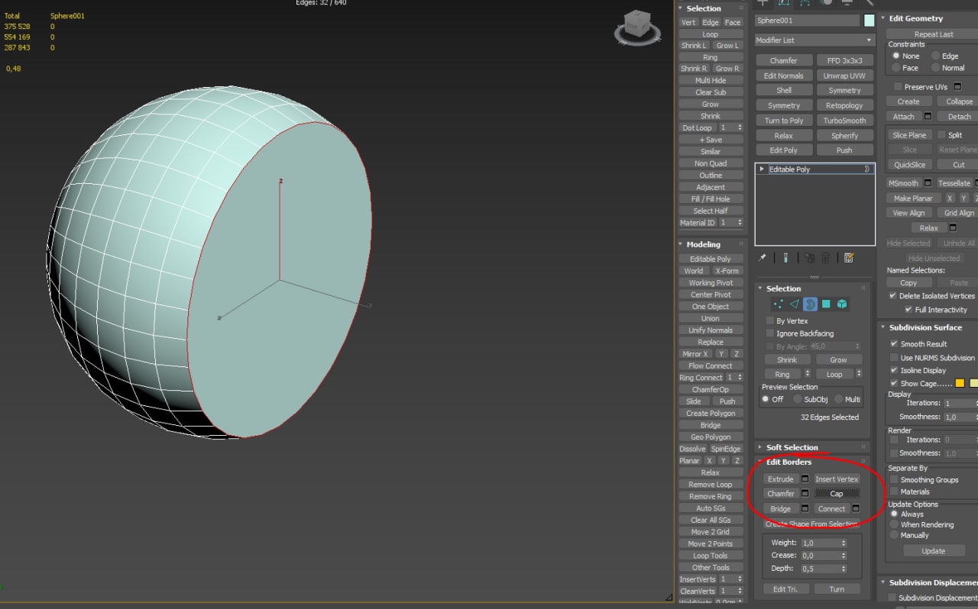The height and width of the screenshot is (609, 978).
Task: Uncheck Full Interactivity checkbox
Action: pyautogui.click(x=908, y=310)
